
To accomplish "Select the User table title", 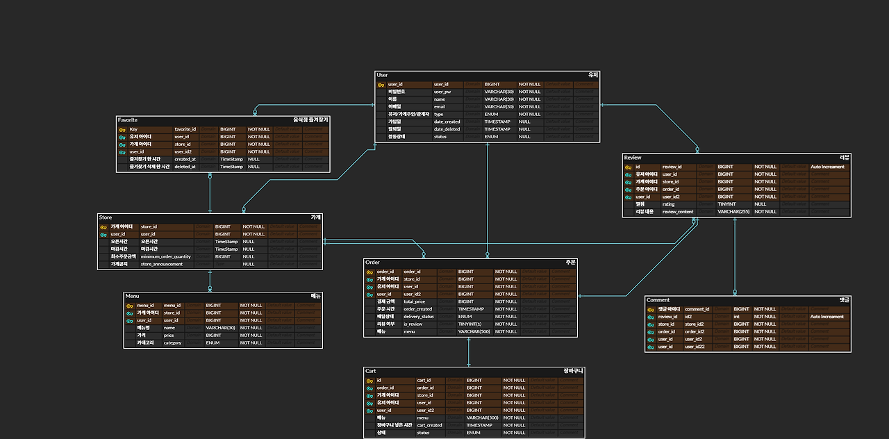I will [x=383, y=75].
